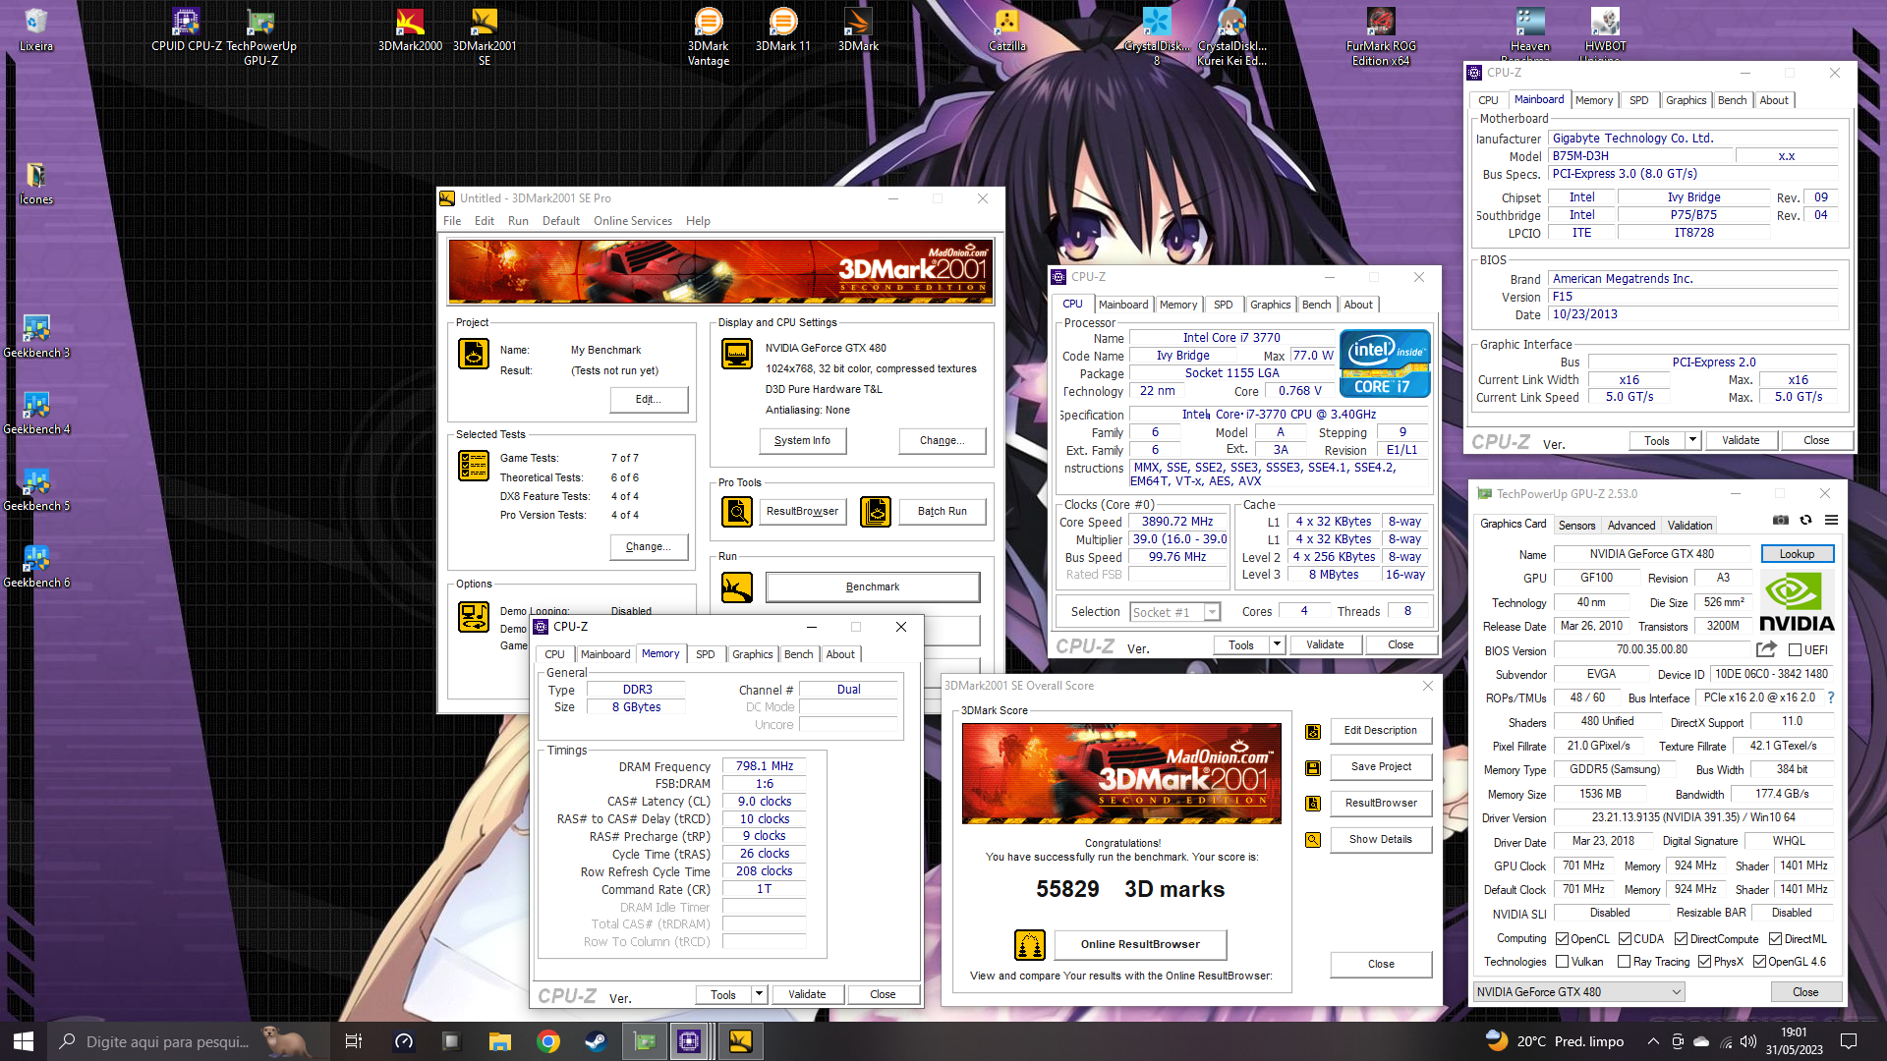This screenshot has height=1061, width=1887.
Task: Click the Save Project floppy icon
Action: [x=1313, y=768]
